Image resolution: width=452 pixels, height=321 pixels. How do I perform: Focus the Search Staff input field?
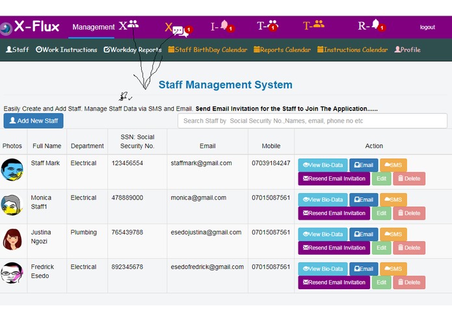click(x=312, y=121)
